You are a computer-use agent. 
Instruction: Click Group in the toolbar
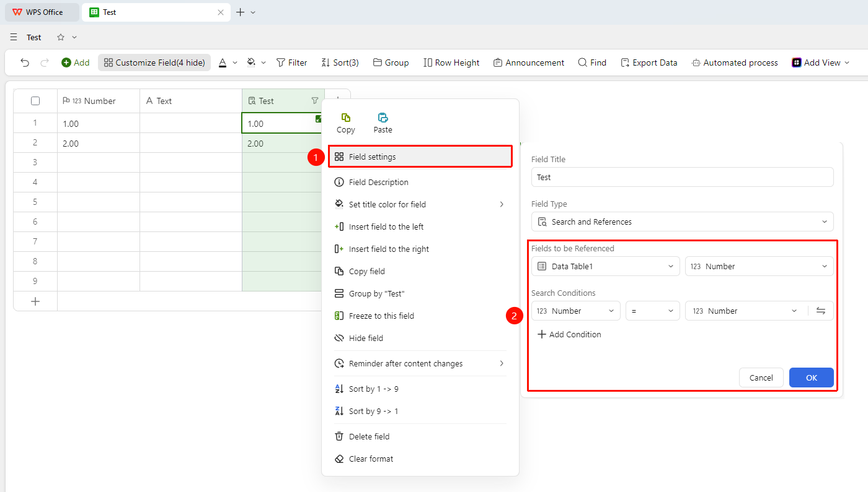391,63
